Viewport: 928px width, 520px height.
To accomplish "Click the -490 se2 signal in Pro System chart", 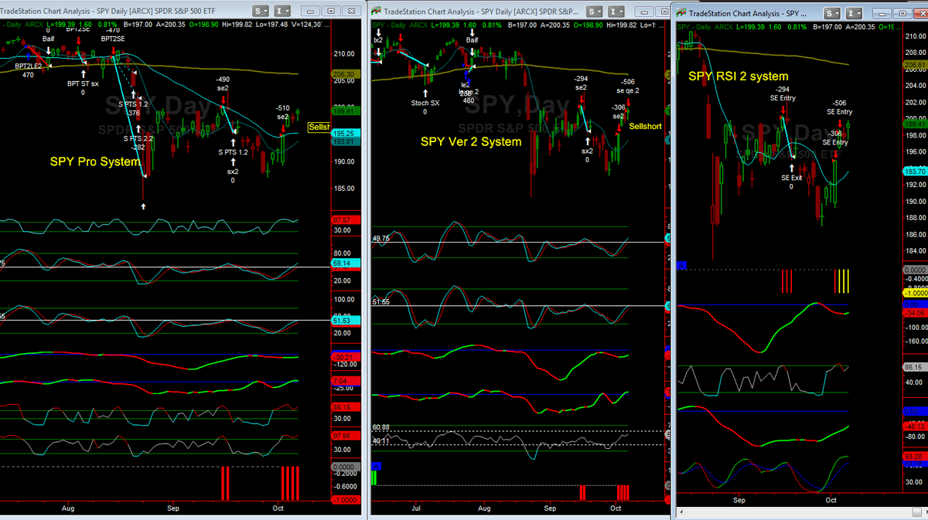I will click(223, 83).
